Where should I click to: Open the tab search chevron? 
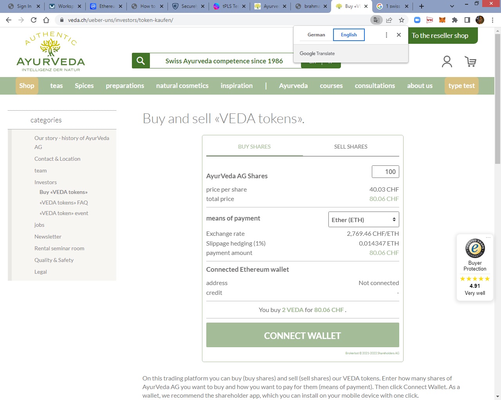[452, 6]
